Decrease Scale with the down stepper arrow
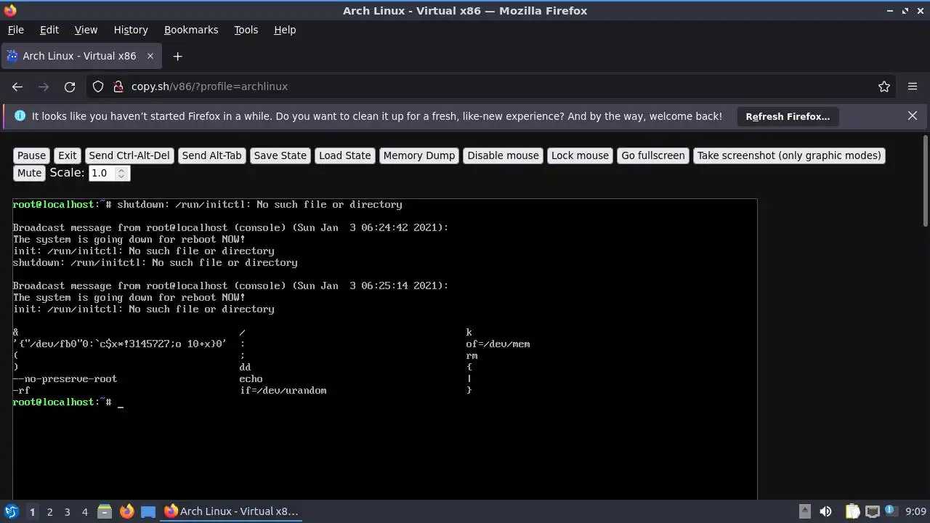This screenshot has height=523, width=930. pos(122,177)
